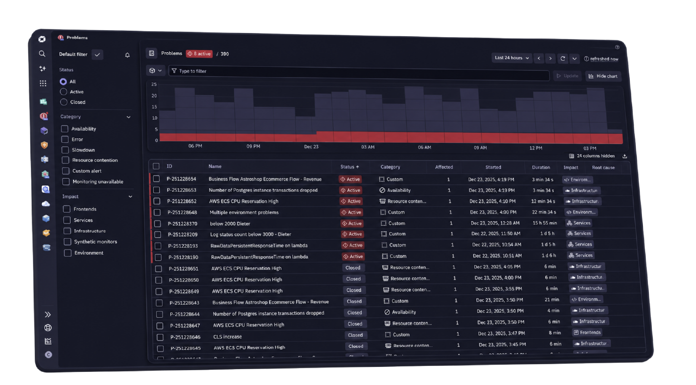Go to previous timeframe arrow
Viewport: 696px width, 385px height.
click(x=539, y=58)
